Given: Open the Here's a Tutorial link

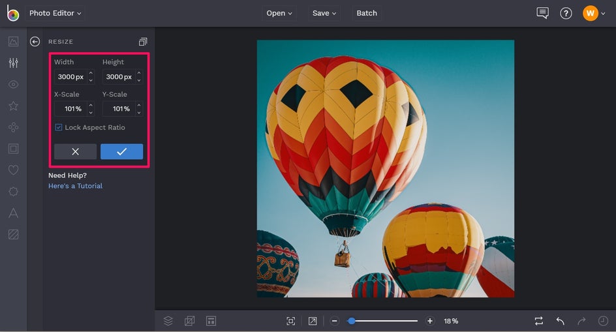Looking at the screenshot, I should coord(76,186).
